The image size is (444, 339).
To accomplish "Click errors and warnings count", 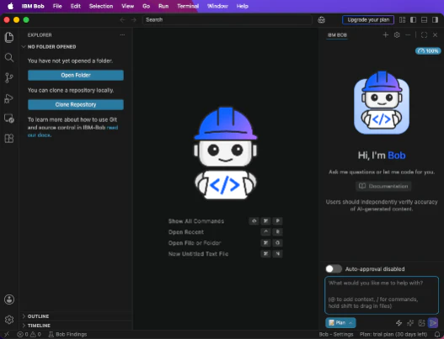I will coord(29,335).
